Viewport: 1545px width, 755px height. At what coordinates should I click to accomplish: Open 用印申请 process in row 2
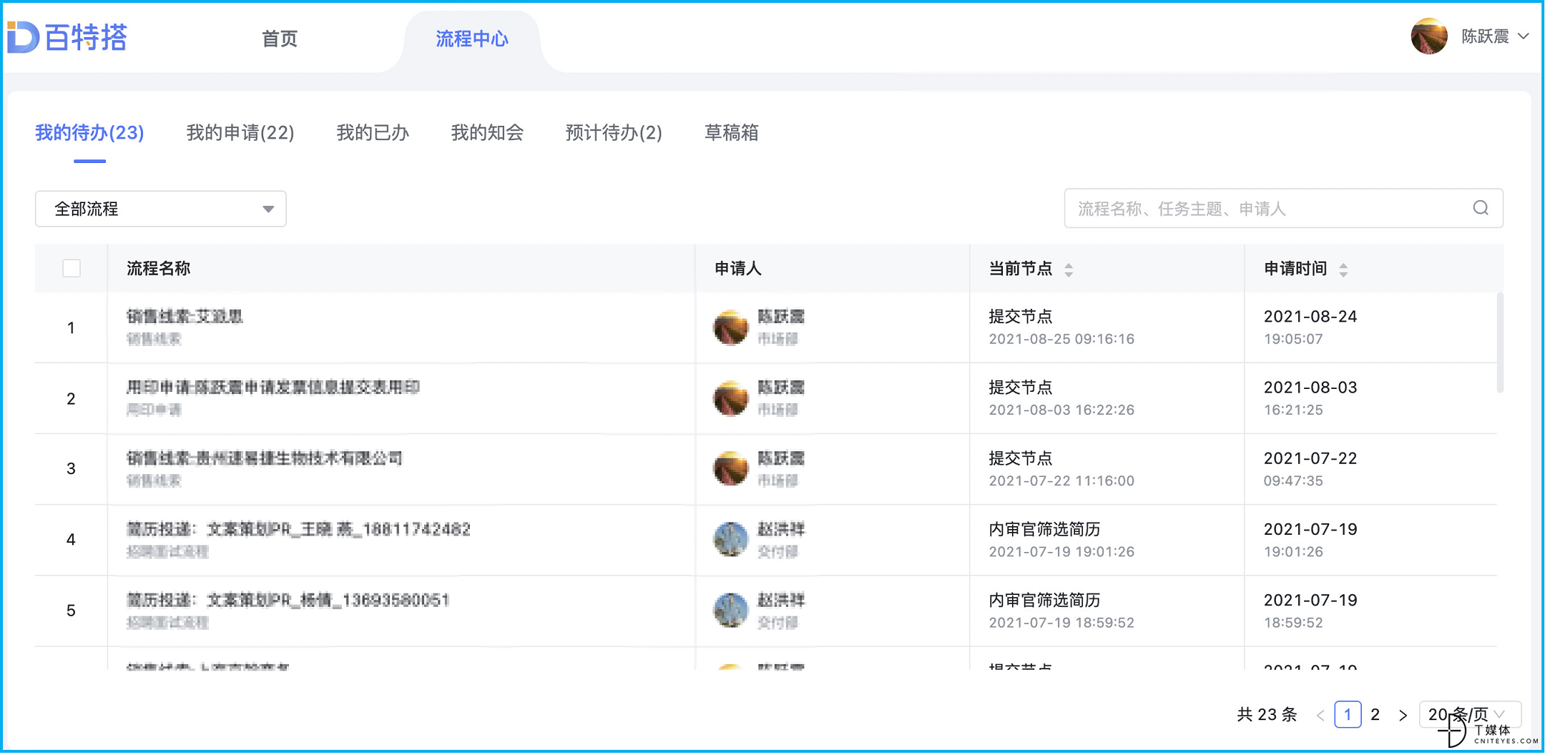coord(273,387)
